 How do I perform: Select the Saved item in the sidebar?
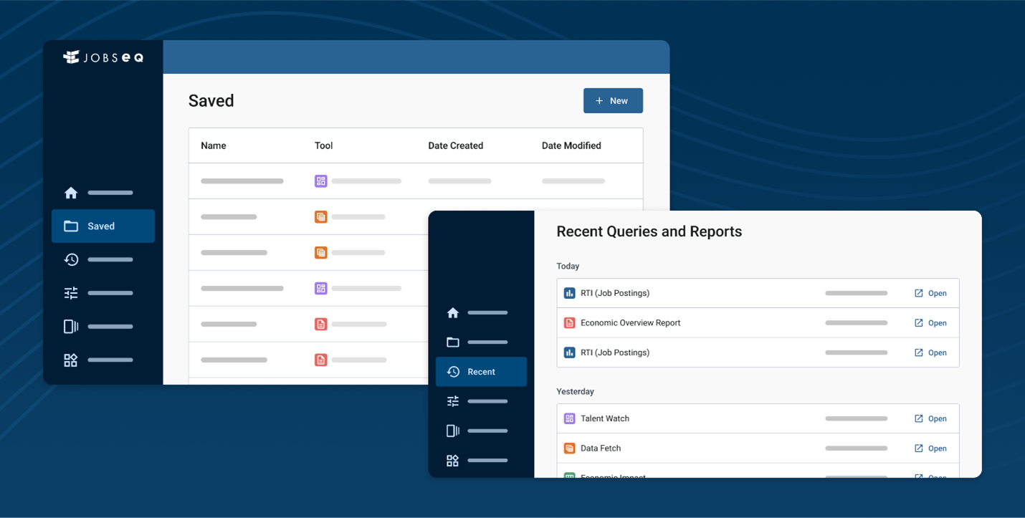coord(102,226)
